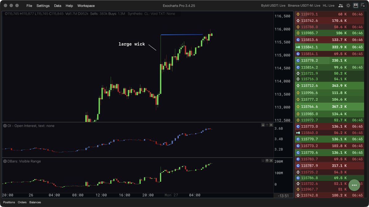This screenshot has width=369, height=207.
Task: Move the OI panel down with arrow
Action: tap(263, 125)
